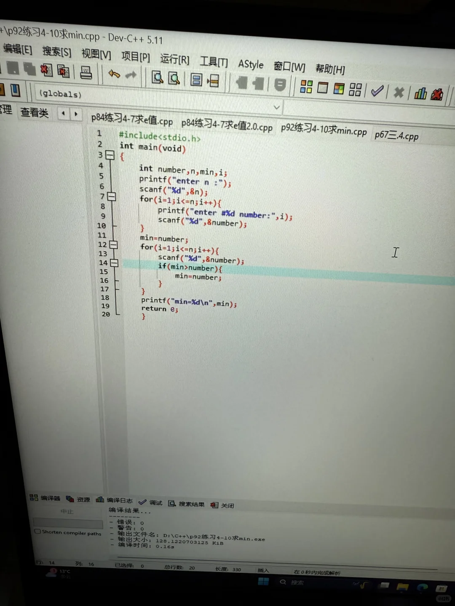Open the AStyle menu
The width and height of the screenshot is (455, 606).
tap(251, 64)
